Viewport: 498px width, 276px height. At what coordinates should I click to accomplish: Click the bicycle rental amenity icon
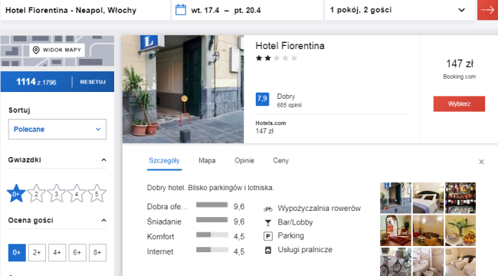point(268,209)
